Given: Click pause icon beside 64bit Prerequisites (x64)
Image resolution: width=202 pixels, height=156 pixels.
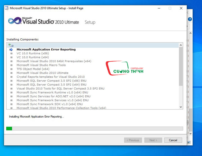Looking at the screenshot, I should coord(12,61).
